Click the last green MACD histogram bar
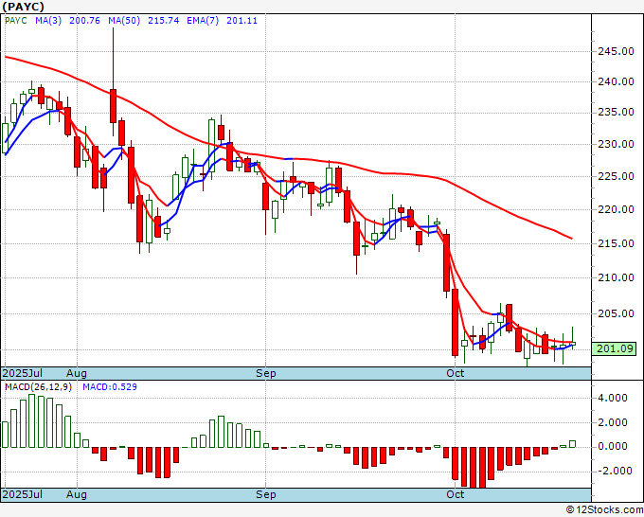This screenshot has width=644, height=517. pyautogui.click(x=573, y=444)
